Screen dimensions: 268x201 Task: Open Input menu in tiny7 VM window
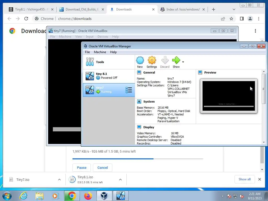(90, 37)
